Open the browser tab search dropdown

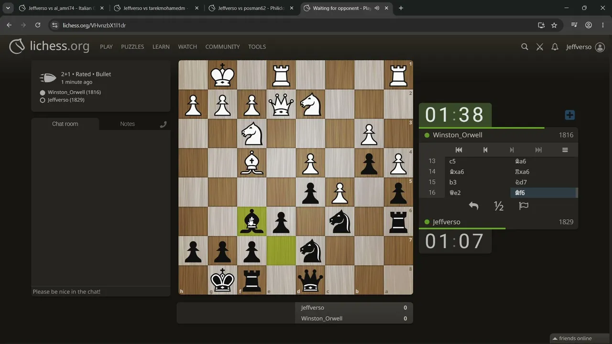tap(8, 8)
